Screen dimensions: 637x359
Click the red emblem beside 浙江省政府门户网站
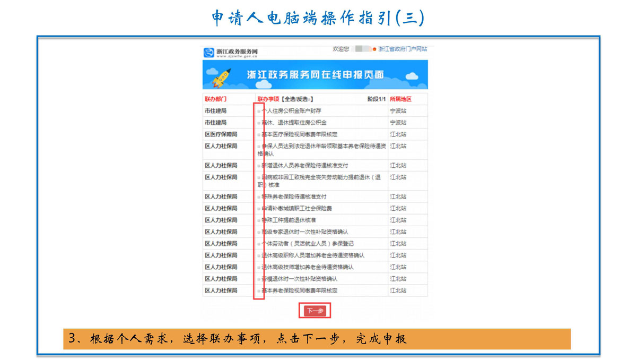pos(374,49)
